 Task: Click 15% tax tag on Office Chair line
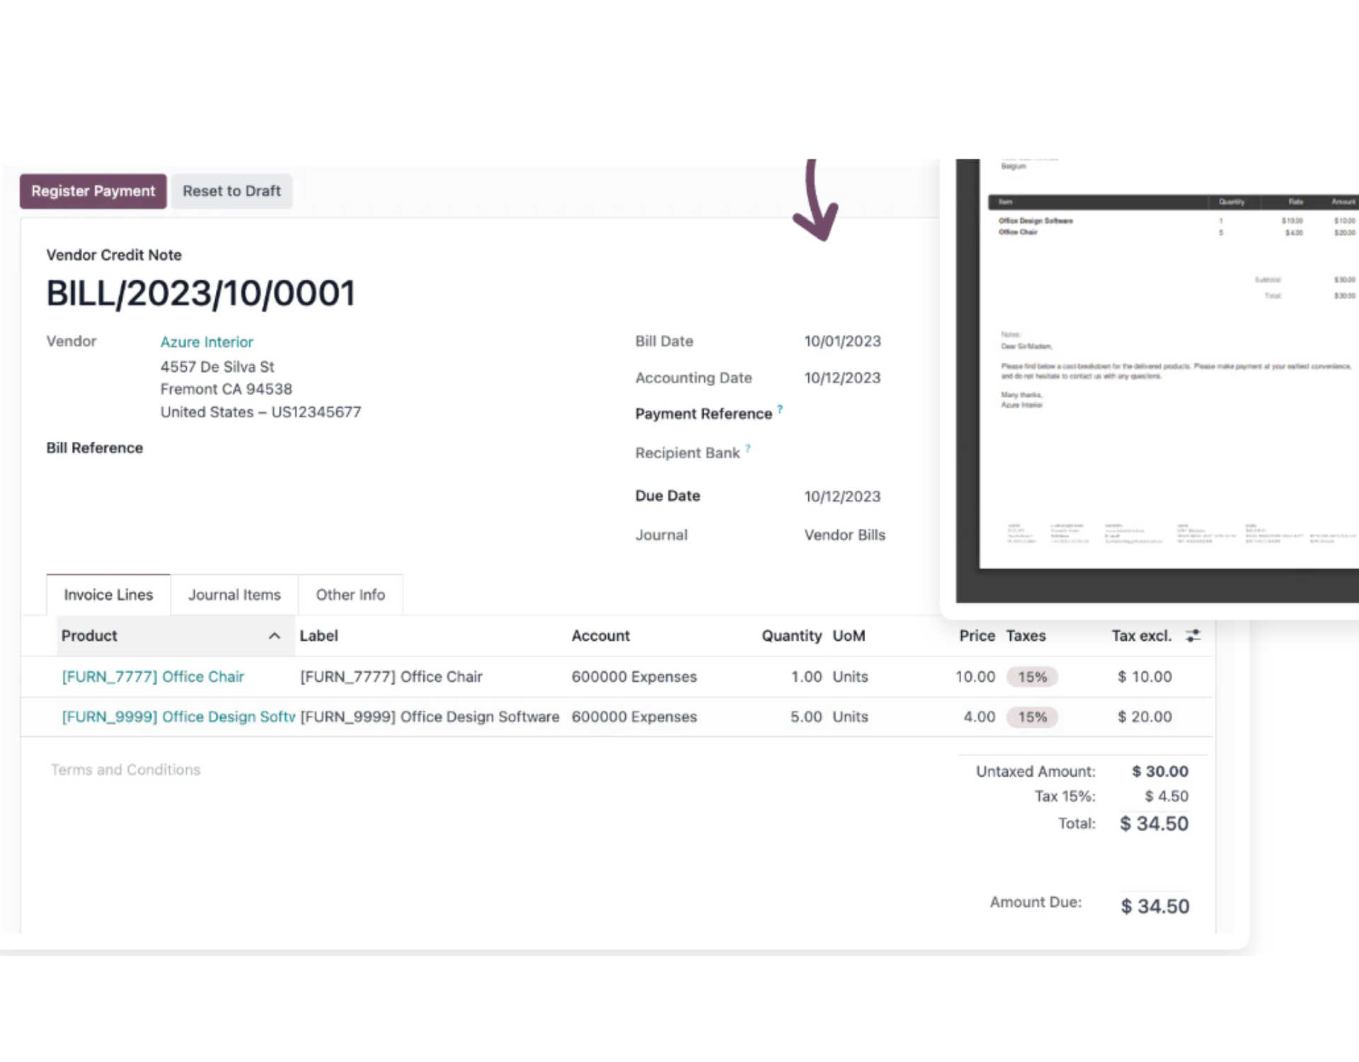[x=1032, y=677]
